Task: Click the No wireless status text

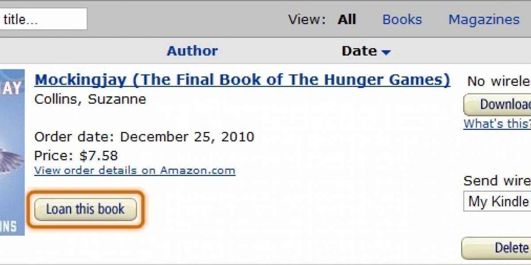Action: [x=499, y=81]
